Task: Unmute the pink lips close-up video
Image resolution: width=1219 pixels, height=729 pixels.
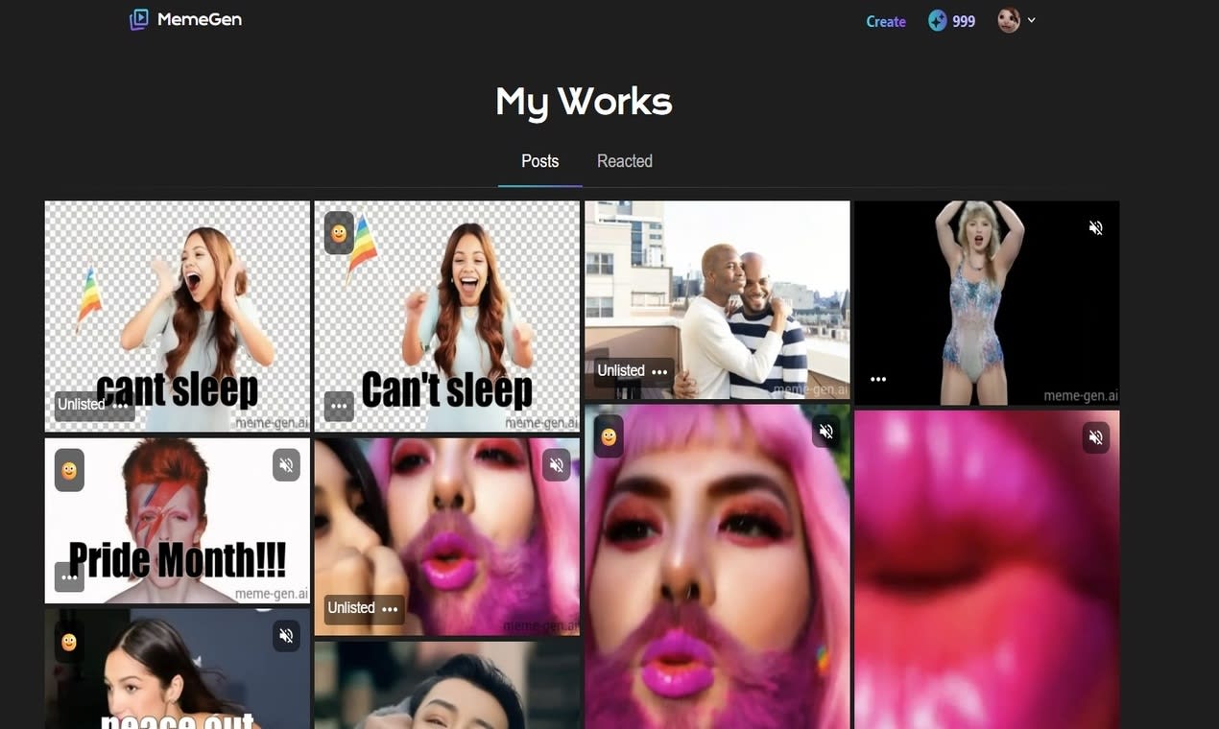Action: [x=1096, y=437]
